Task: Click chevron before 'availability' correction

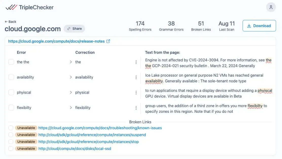Action: coord(71,77)
